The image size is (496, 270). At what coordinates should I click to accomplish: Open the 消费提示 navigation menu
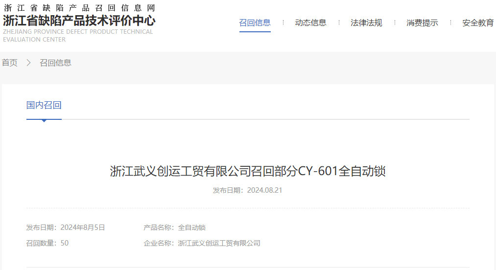click(x=422, y=23)
